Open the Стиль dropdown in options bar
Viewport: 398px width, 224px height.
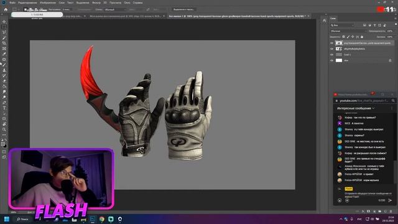(x=115, y=9)
